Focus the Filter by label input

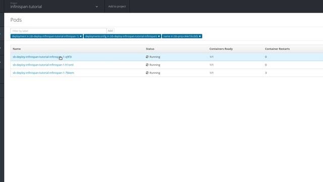59,31
